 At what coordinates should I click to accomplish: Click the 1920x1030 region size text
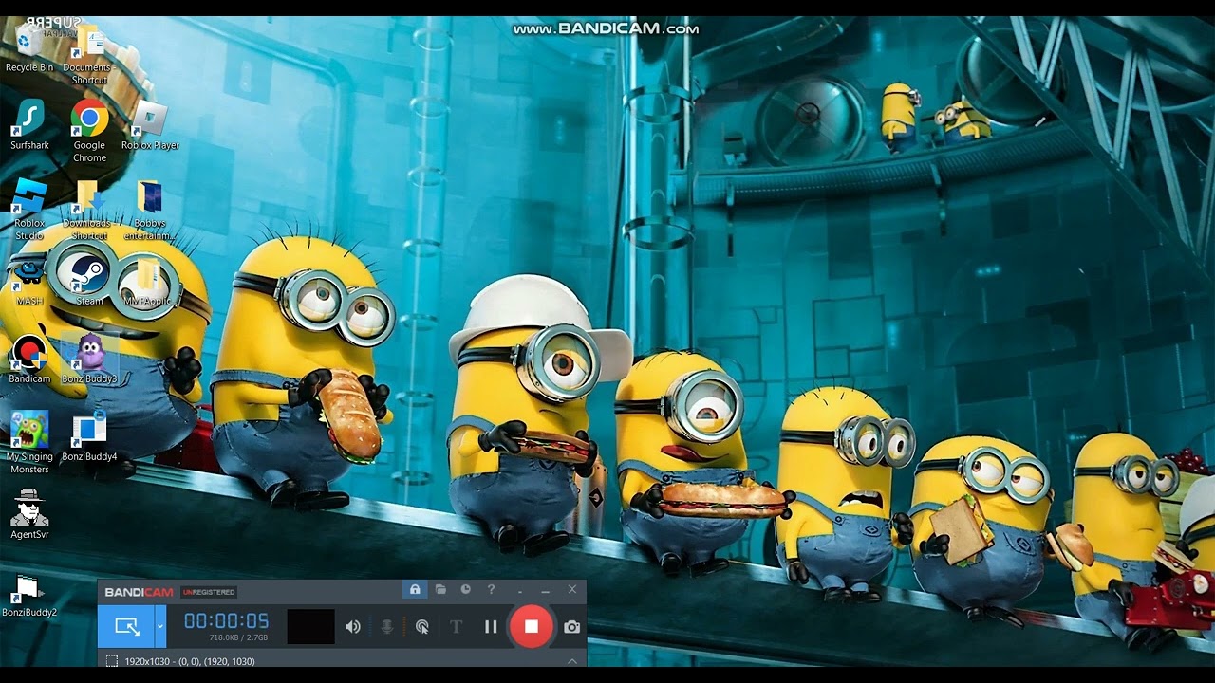[190, 661]
